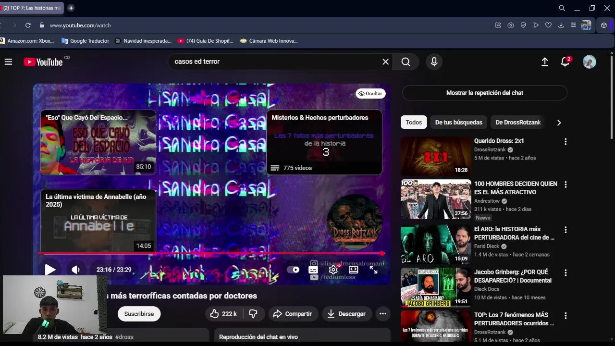Select the De DrossRotzank chip
Screen dimensions: 615x346
tap(518, 122)
